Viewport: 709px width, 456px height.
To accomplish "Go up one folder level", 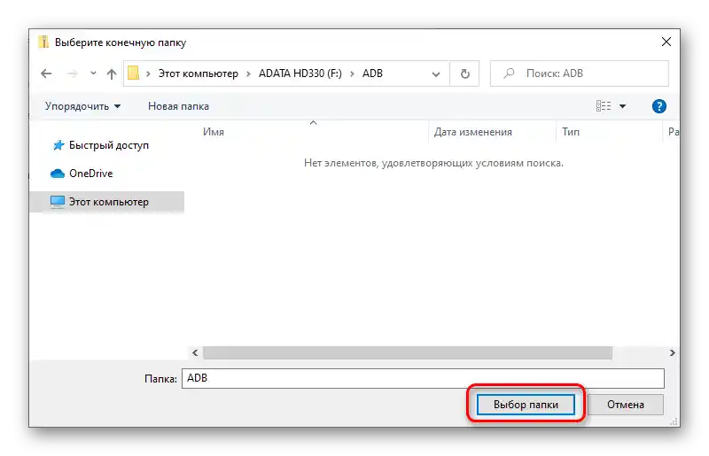I will coord(112,73).
